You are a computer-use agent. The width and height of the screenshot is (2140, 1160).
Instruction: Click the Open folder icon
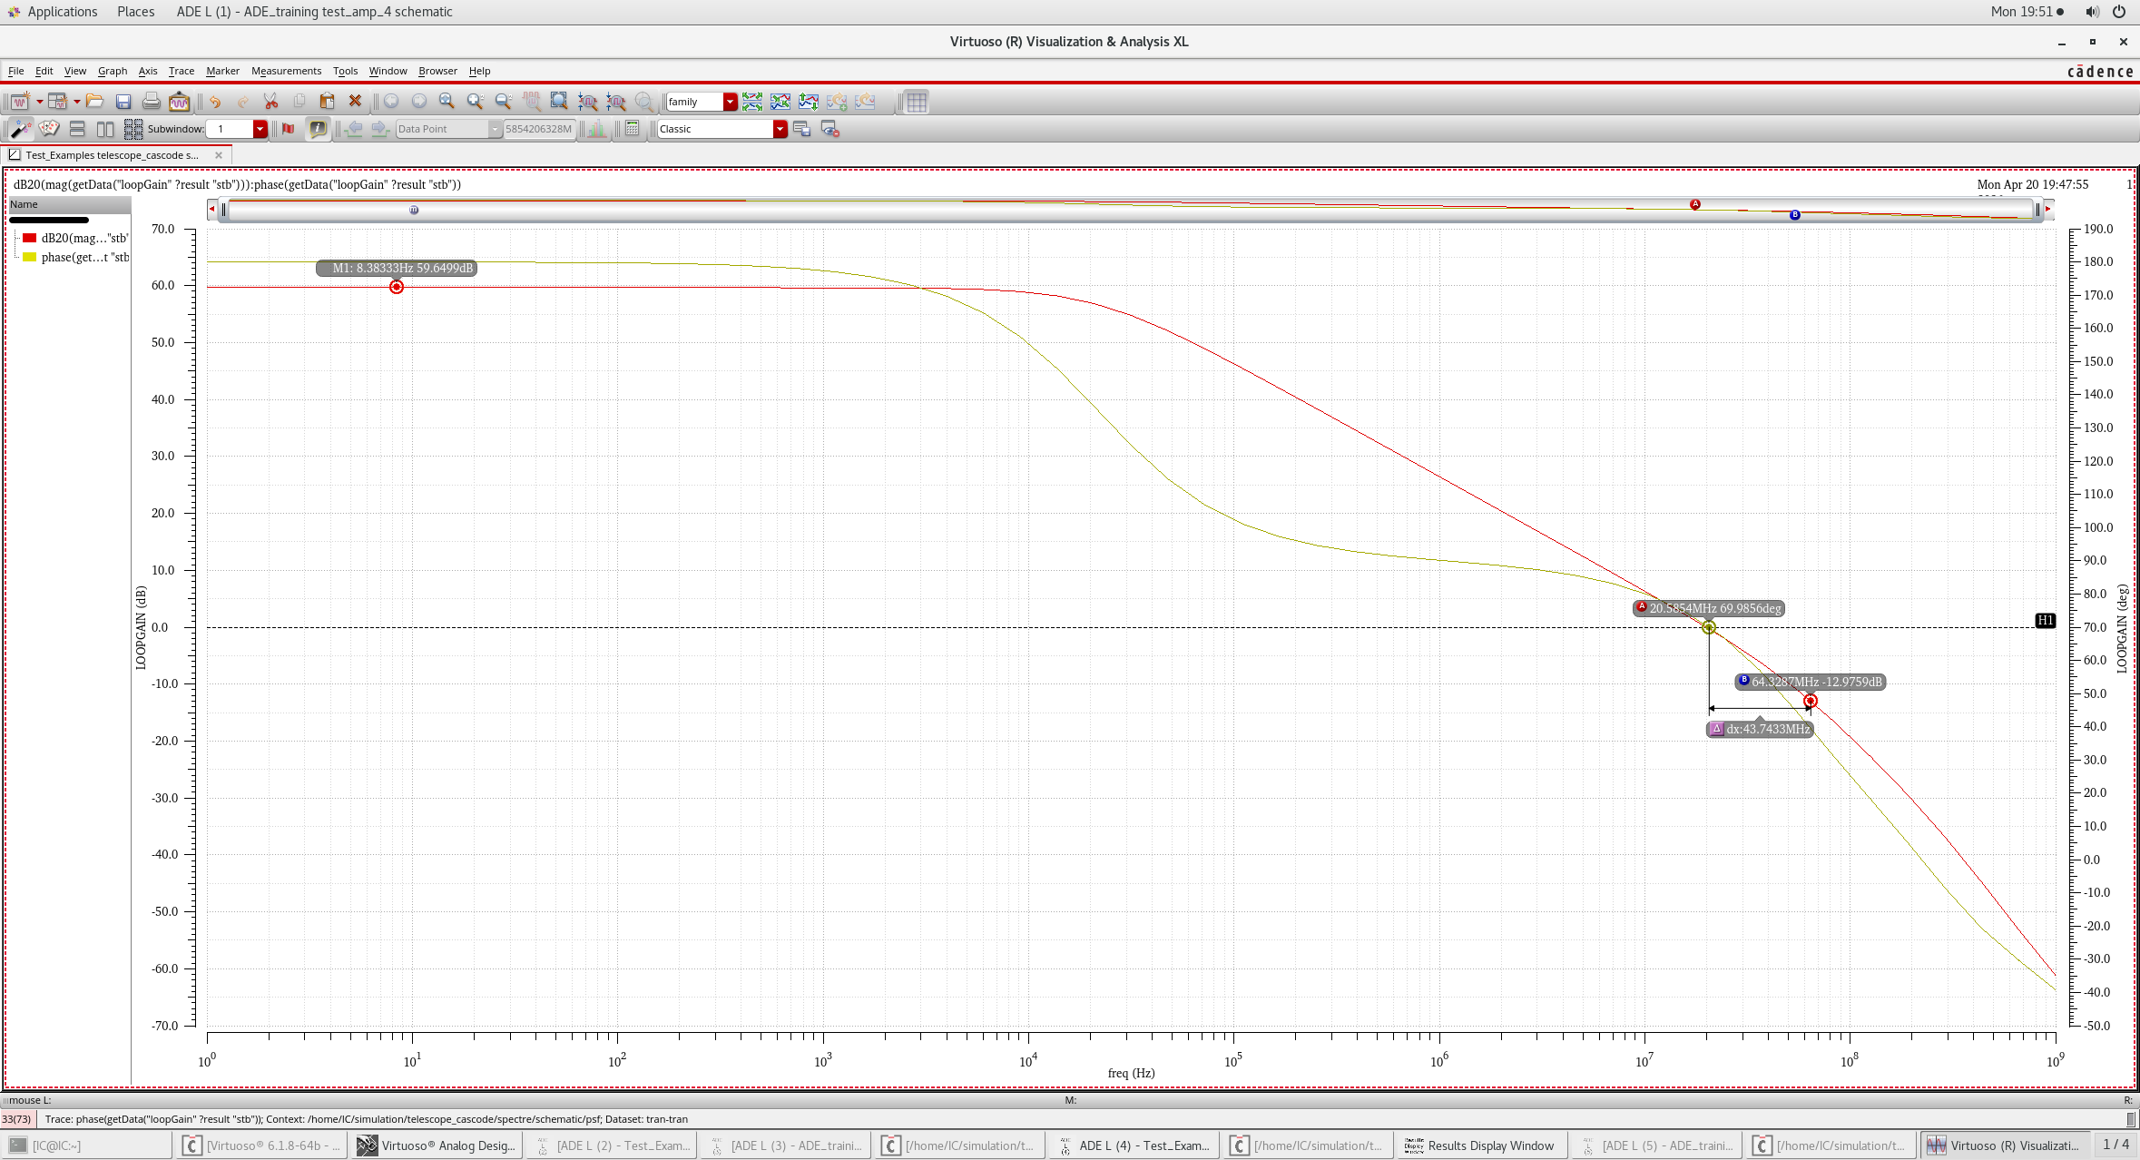[94, 102]
